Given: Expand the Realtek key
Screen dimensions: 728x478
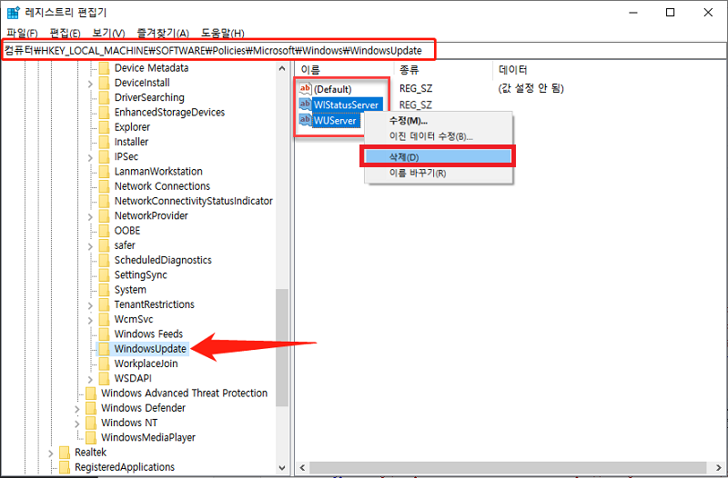Looking at the screenshot, I should point(51,453).
